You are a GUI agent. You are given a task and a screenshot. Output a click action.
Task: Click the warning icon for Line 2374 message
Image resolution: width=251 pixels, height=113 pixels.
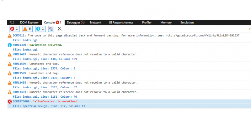(x=10, y=64)
